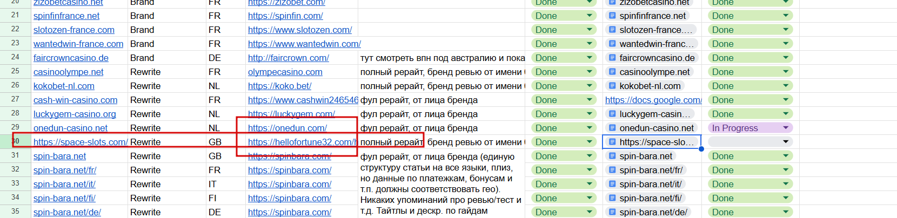This screenshot has height=218, width=897.
Task: Open first Done dropdown in onedun-casino.net row
Action: click(564, 128)
